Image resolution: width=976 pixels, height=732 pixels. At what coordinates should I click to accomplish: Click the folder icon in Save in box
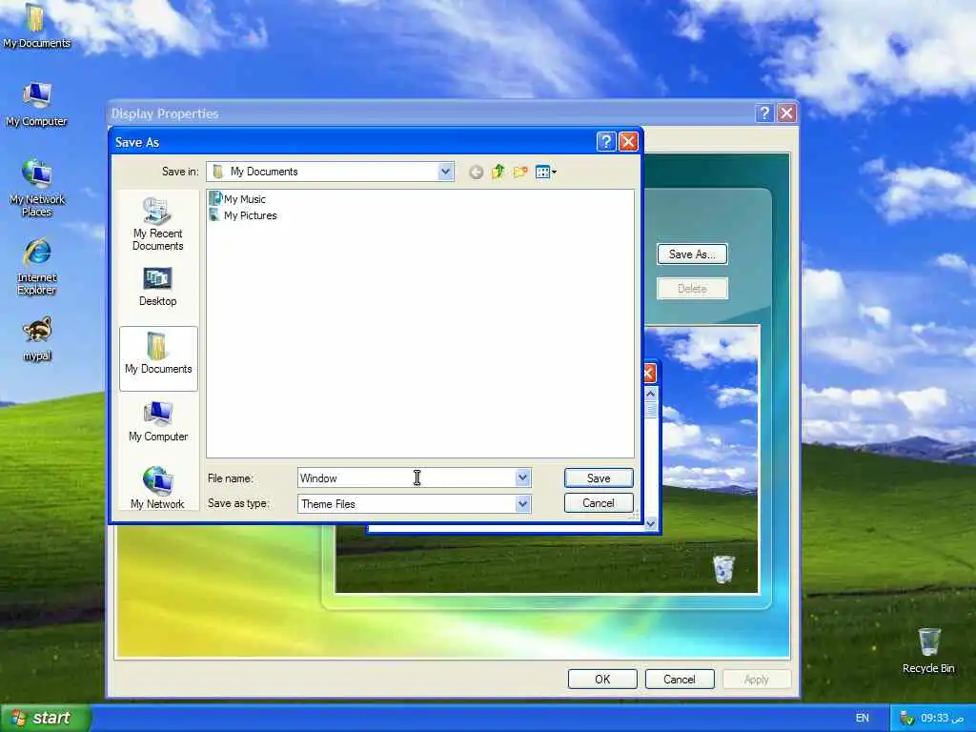[x=218, y=172]
